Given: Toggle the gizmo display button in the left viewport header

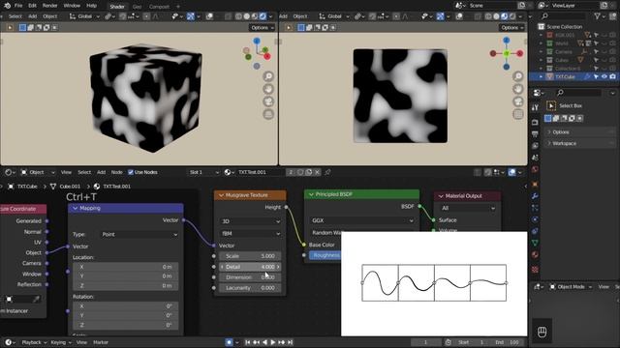Looking at the screenshot, I should click(x=191, y=16).
